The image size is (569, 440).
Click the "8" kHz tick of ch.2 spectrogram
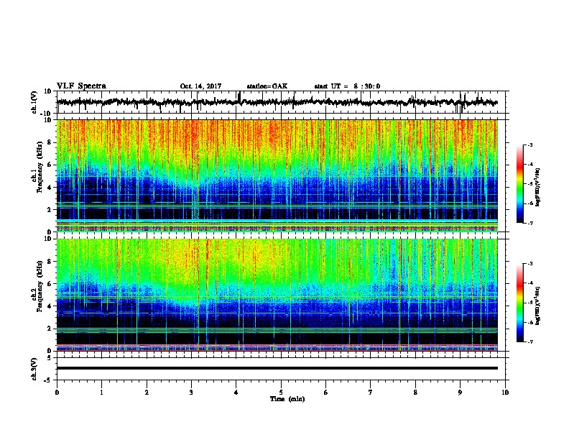pyautogui.click(x=50, y=262)
